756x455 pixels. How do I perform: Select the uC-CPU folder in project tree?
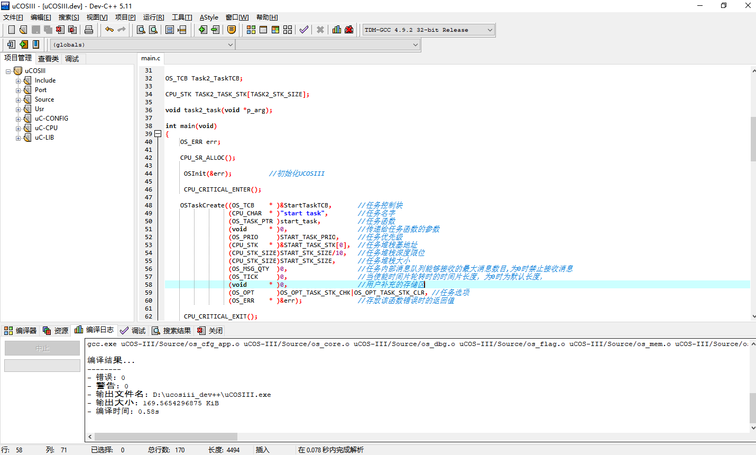point(46,128)
